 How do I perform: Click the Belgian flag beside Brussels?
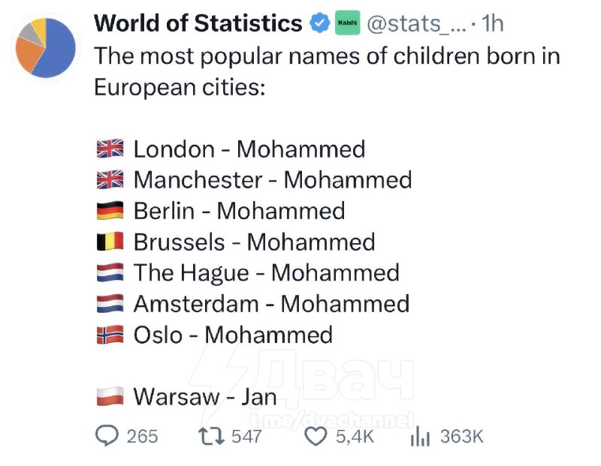pyautogui.click(x=110, y=242)
